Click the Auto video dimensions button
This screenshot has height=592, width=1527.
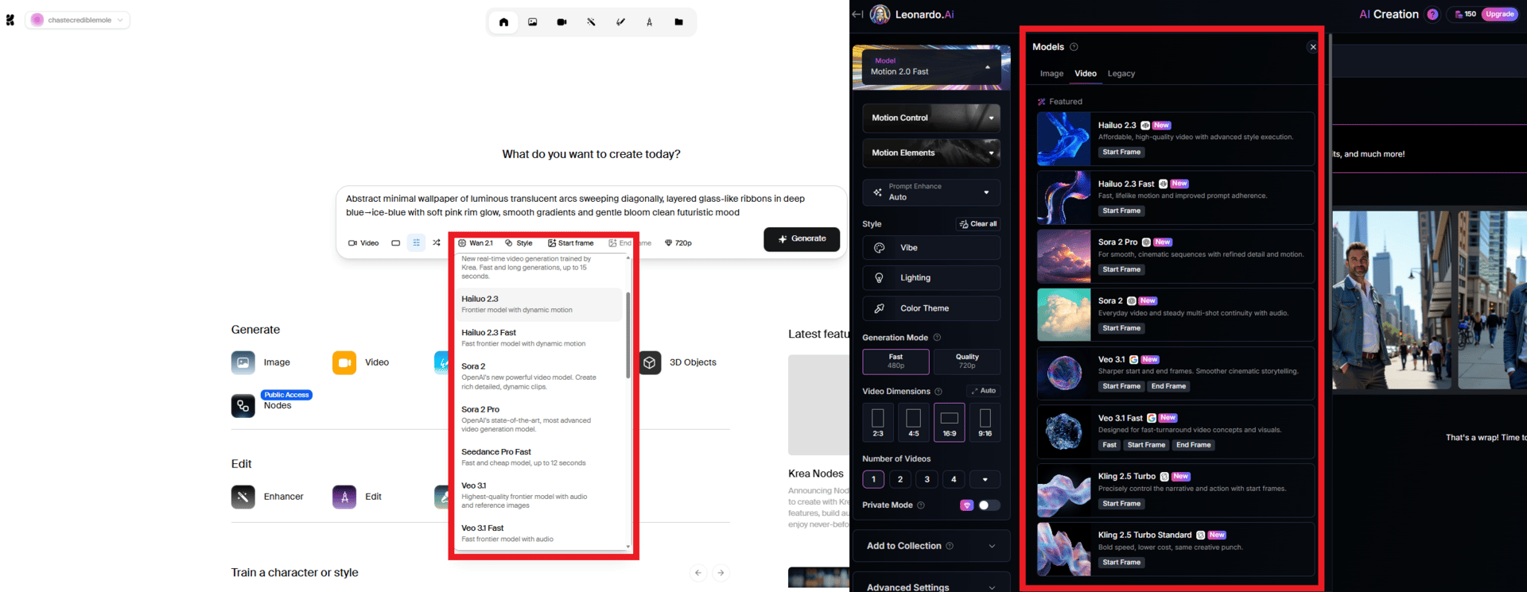pos(983,391)
